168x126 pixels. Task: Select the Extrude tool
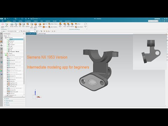click(x=12, y=25)
